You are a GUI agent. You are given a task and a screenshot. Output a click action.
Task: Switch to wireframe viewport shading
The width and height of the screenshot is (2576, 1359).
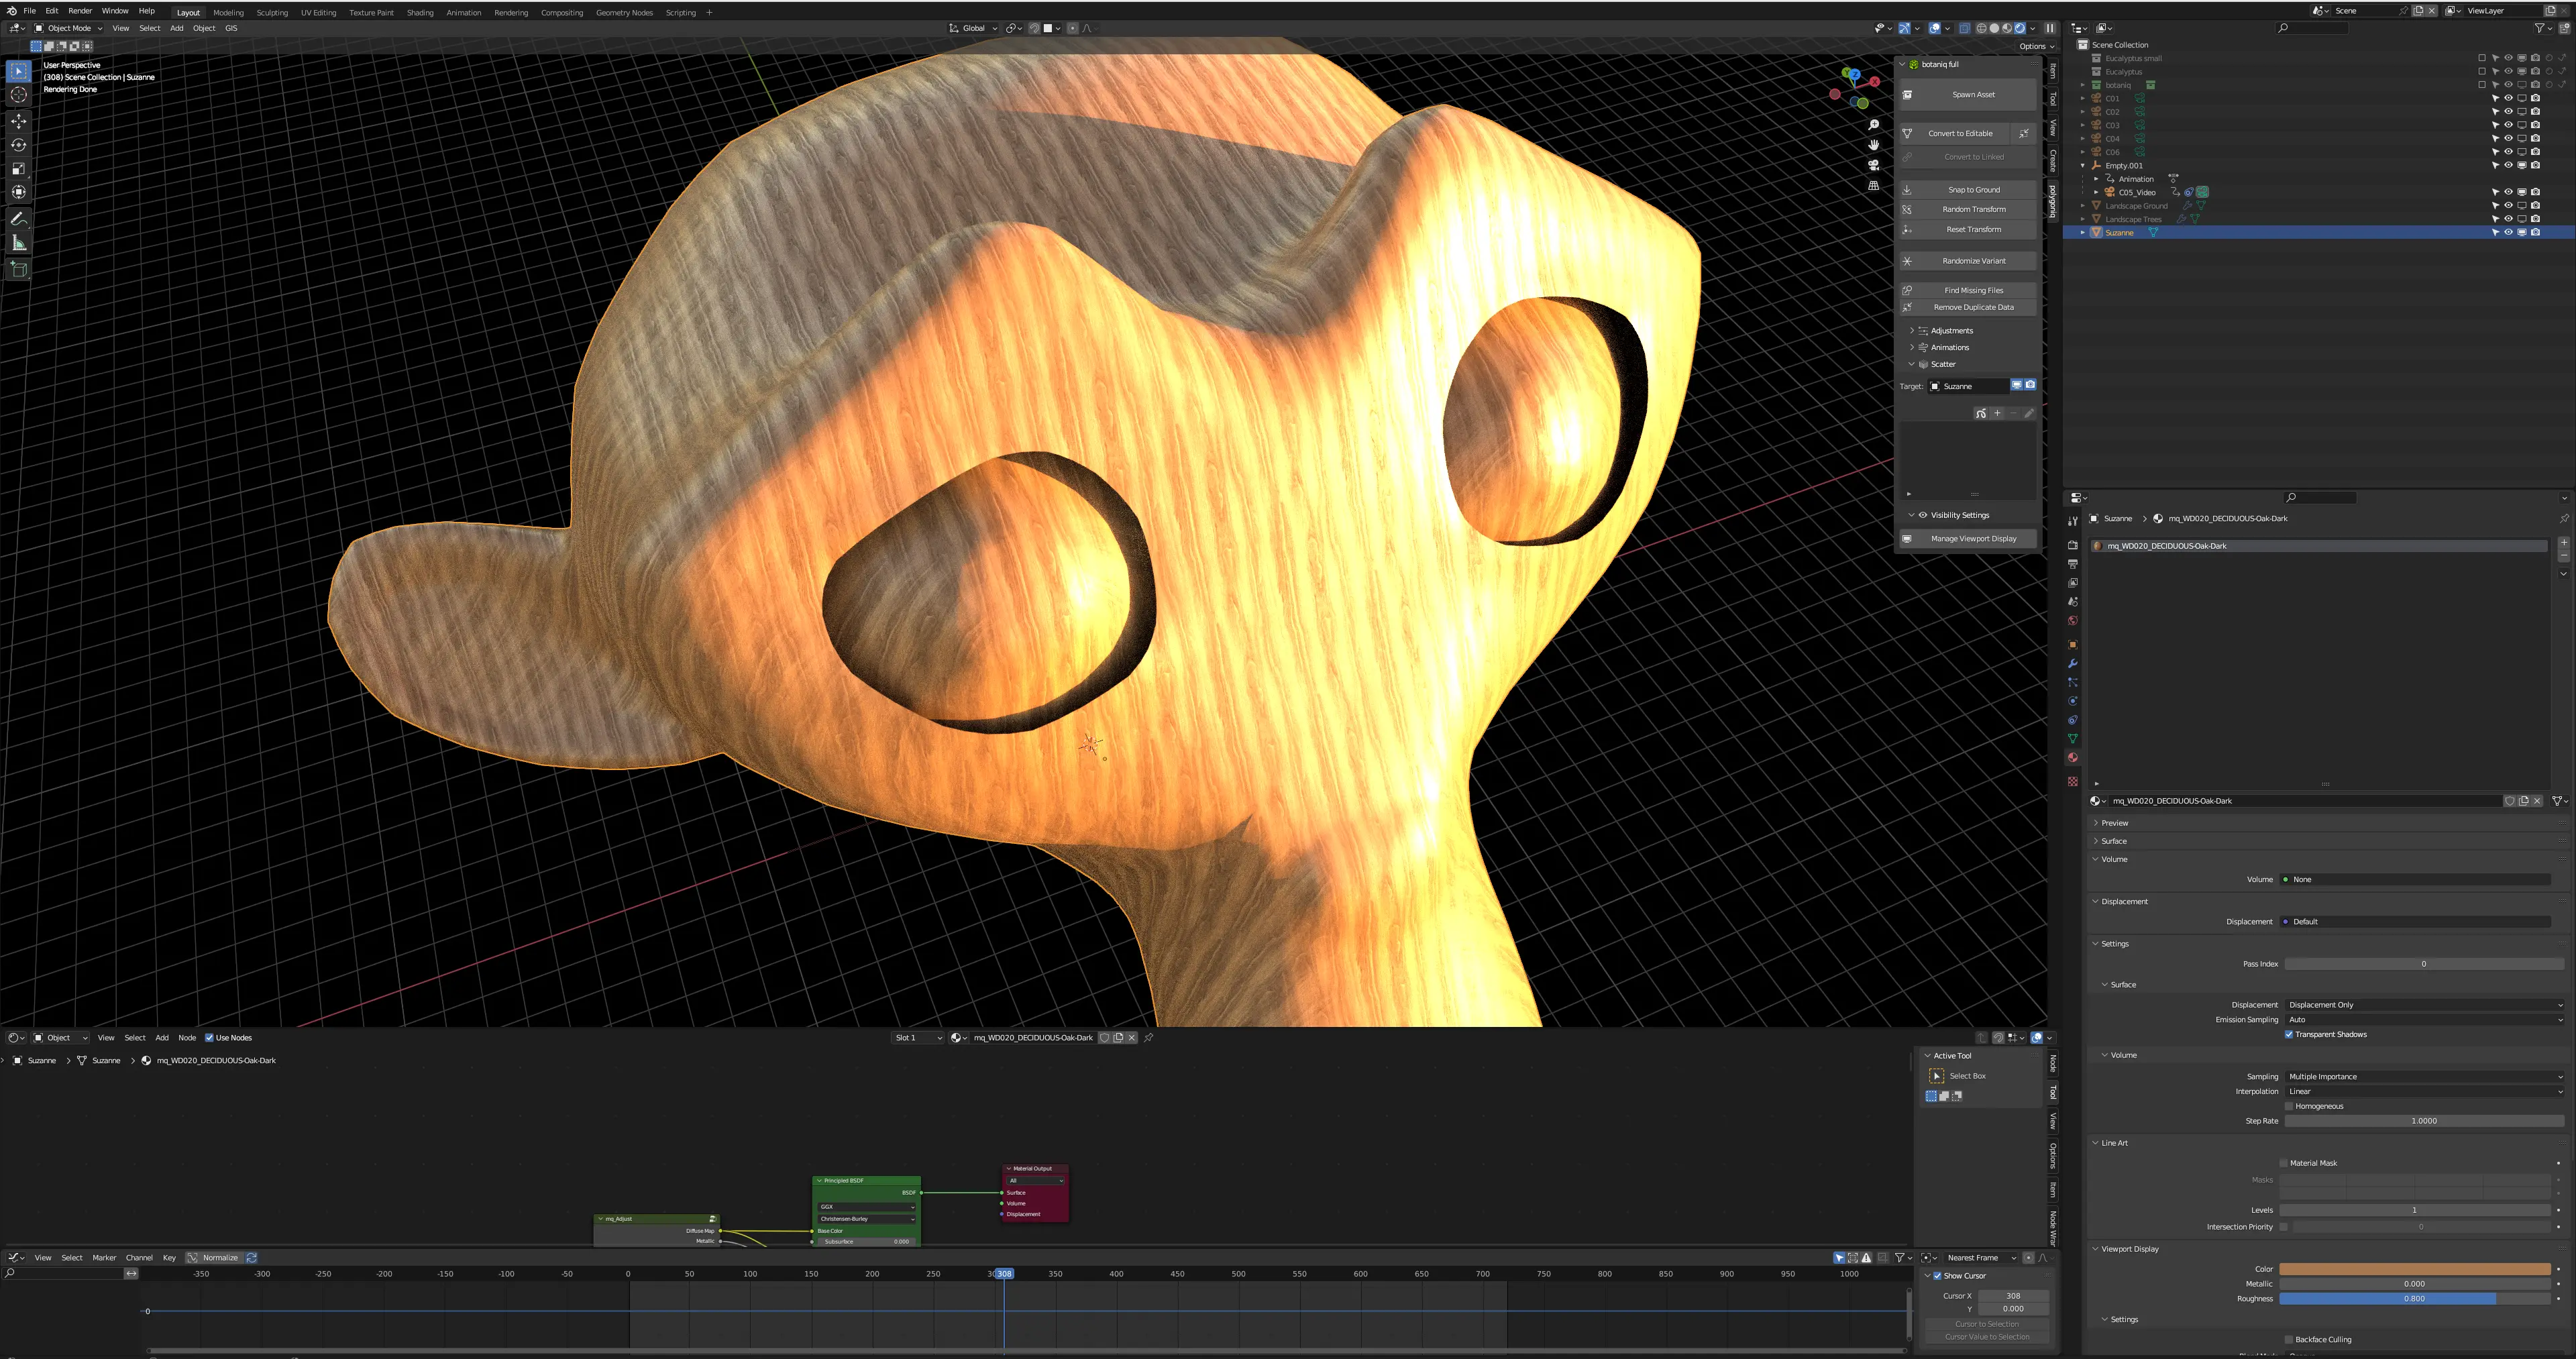click(1981, 28)
